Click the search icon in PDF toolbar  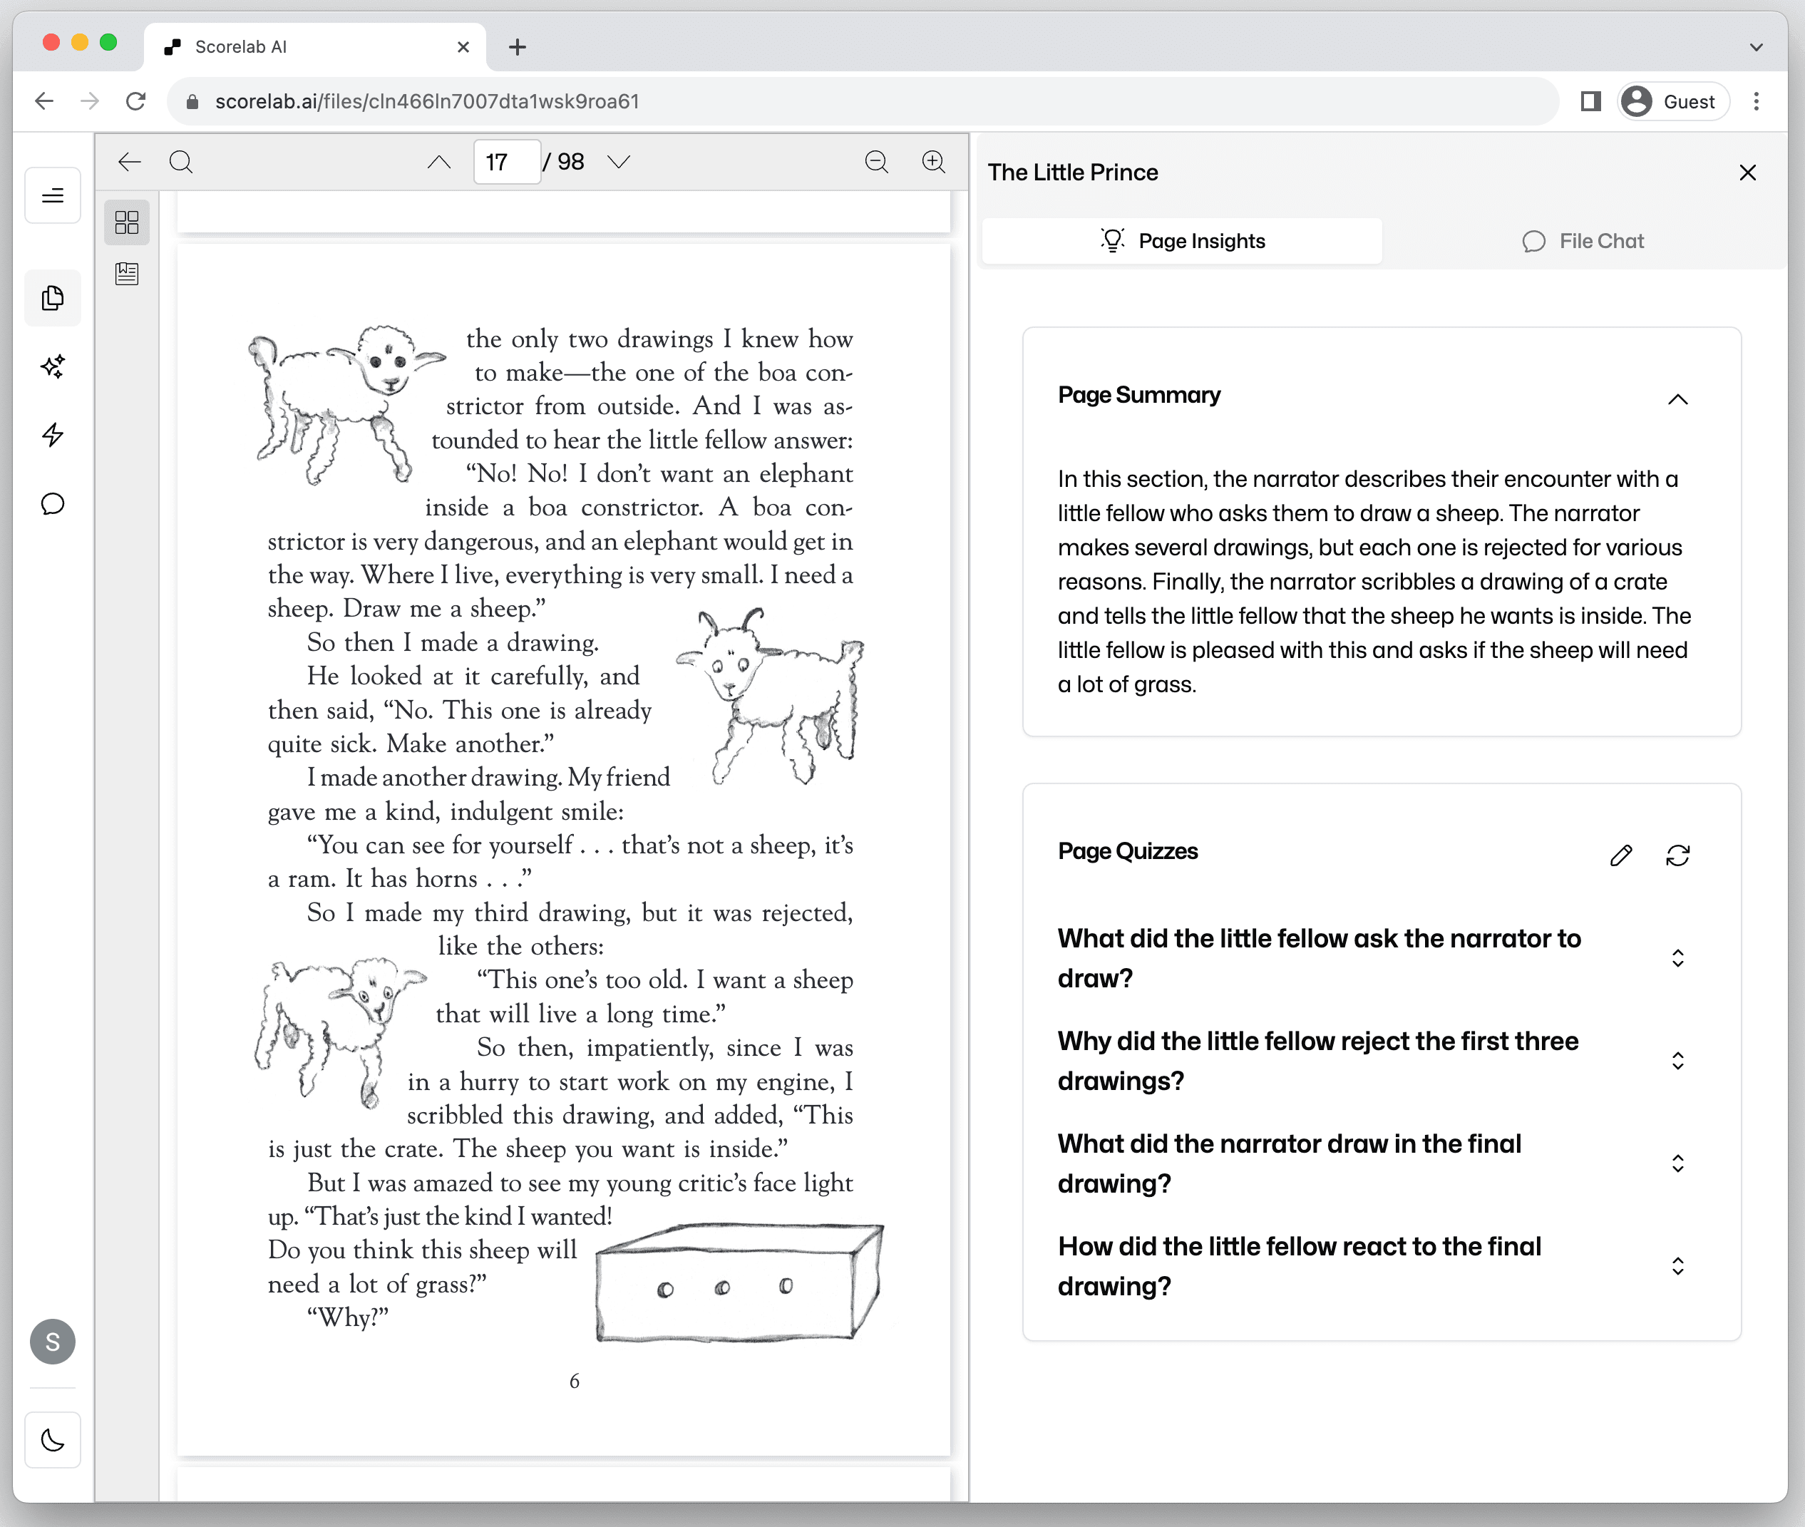(181, 162)
